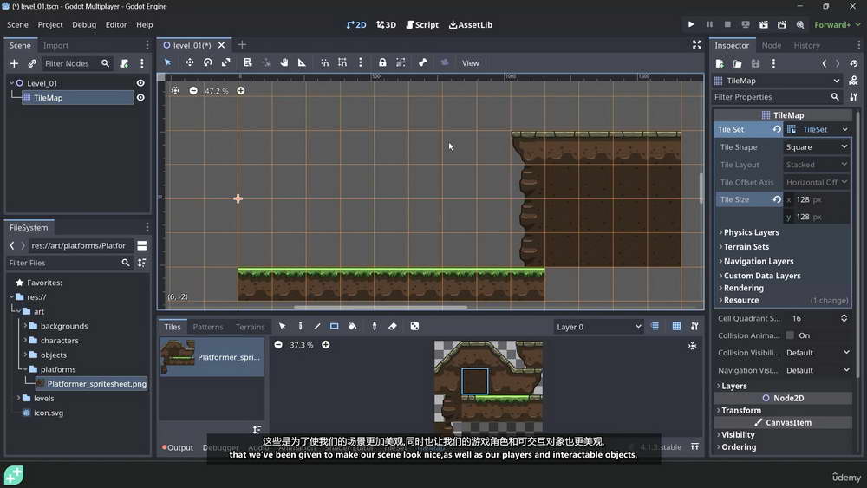Switch to the Script workspace
The width and height of the screenshot is (867, 488).
point(421,24)
